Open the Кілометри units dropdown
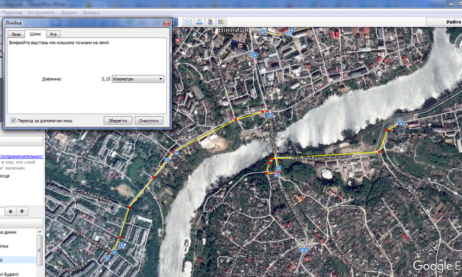Screen dimensions: 462x277 pyautogui.click(x=138, y=79)
